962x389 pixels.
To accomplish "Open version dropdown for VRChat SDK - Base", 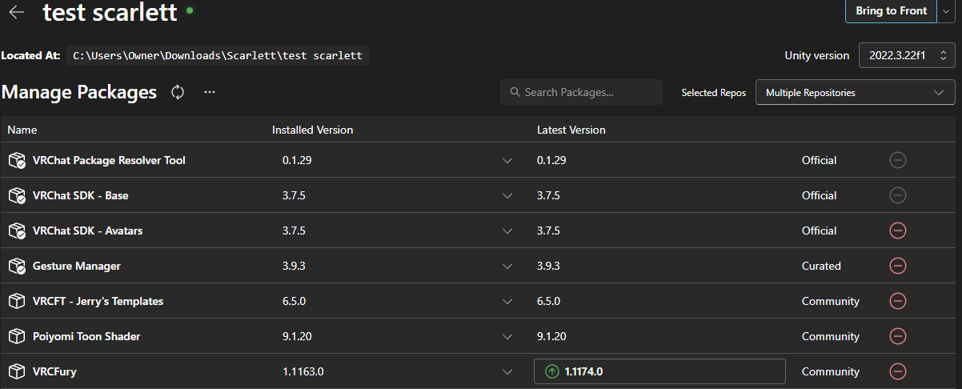I will coord(507,196).
